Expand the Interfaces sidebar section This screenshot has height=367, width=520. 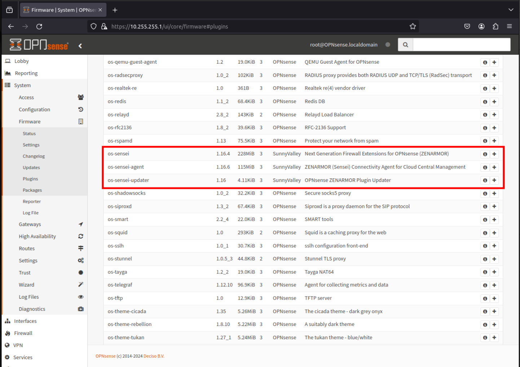[44, 321]
